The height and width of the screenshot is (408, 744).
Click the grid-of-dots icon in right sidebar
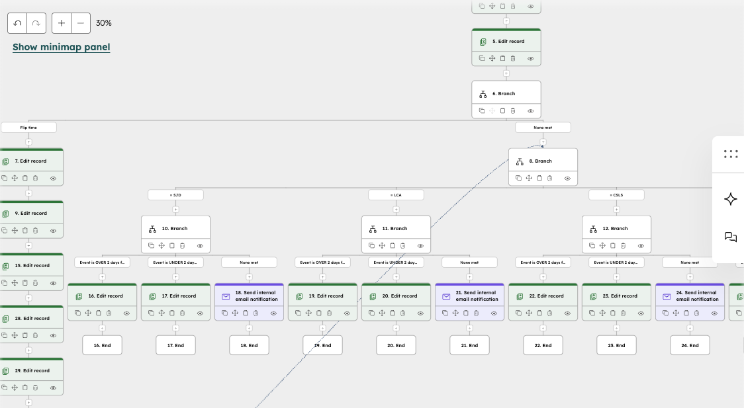pos(730,153)
